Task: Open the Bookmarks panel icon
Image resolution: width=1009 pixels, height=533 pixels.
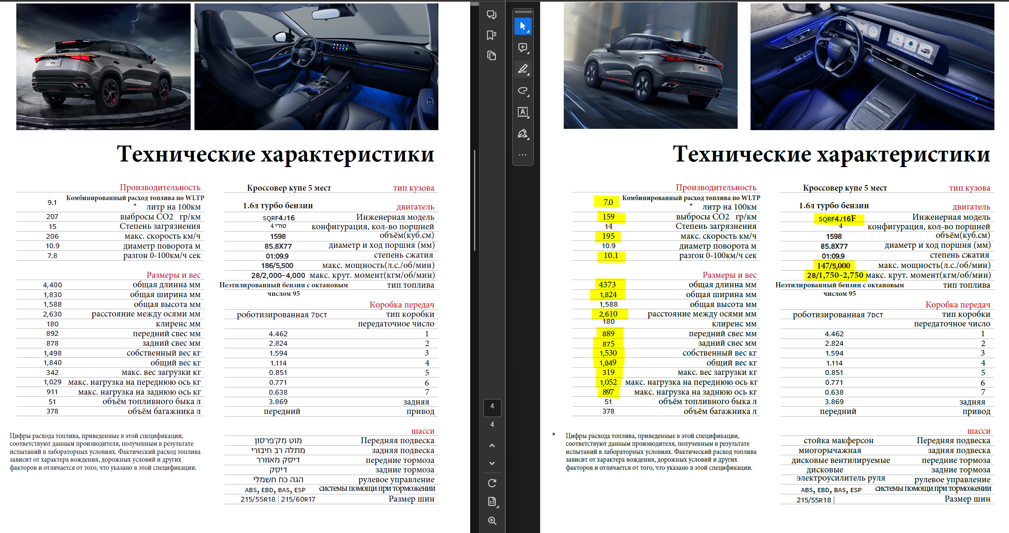Action: (x=492, y=35)
